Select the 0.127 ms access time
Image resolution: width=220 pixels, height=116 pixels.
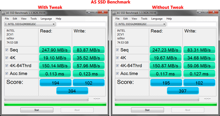click(x=199, y=74)
